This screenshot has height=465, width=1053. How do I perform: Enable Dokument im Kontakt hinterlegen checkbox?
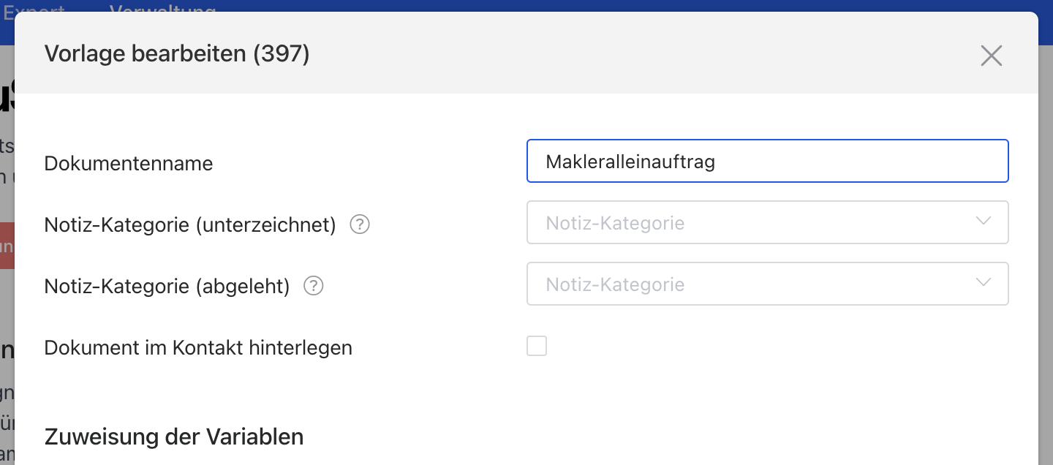(537, 346)
